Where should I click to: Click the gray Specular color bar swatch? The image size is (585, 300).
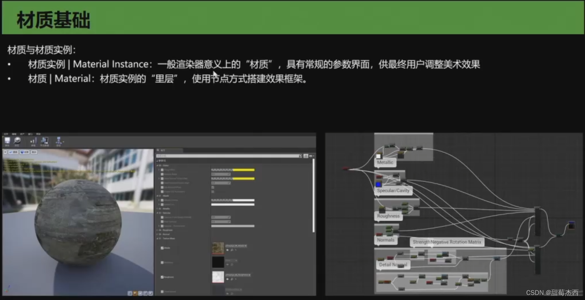coord(233,226)
